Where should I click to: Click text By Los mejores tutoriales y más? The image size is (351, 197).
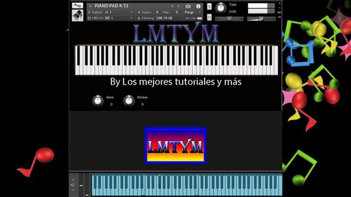[175, 82]
